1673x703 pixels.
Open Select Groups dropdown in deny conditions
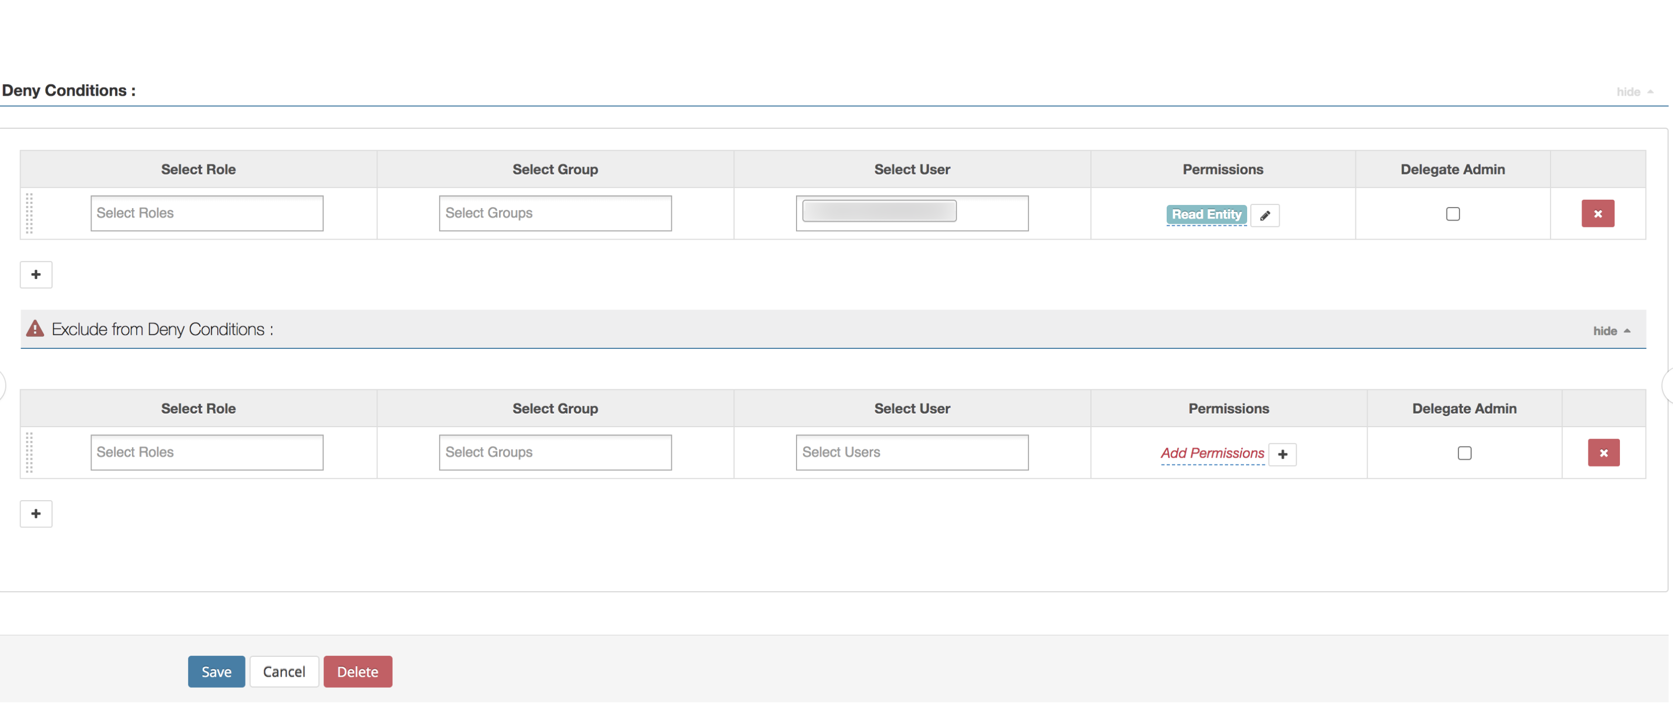click(x=555, y=213)
